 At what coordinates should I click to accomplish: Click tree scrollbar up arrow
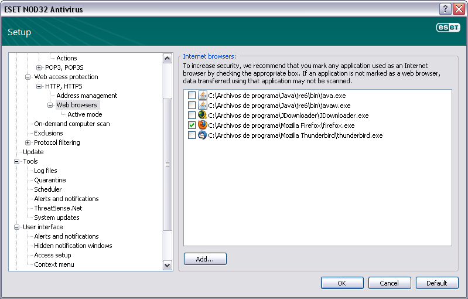[x=168, y=58]
